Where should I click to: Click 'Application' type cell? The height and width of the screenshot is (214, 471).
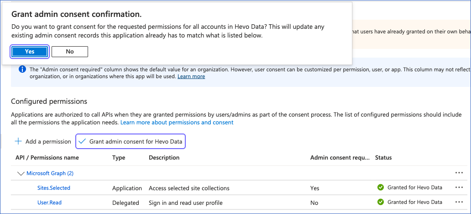(x=127, y=188)
